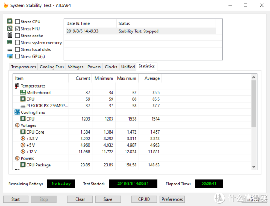Enable the Stress CPU checkbox
This screenshot has height=206, width=270.
[x=18, y=22]
